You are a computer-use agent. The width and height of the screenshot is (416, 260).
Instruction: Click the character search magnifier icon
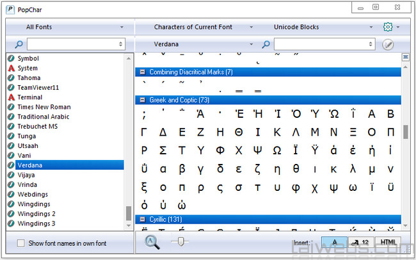pyautogui.click(x=266, y=44)
